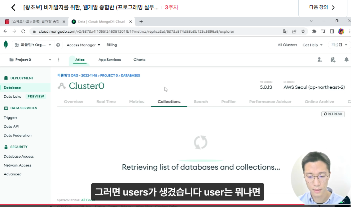The width and height of the screenshot is (351, 207).
Task: Open Data API in sidebar
Action: coord(11,126)
